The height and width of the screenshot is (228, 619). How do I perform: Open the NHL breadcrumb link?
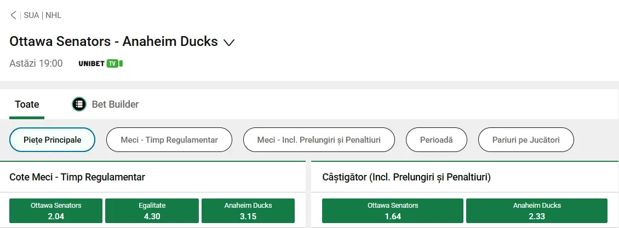54,15
